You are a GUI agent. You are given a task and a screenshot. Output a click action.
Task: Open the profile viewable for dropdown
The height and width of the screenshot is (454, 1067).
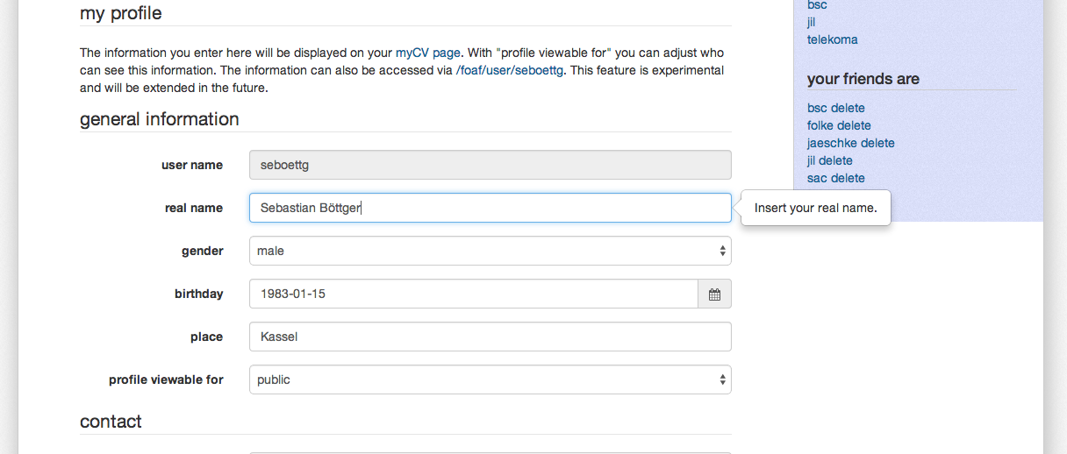[x=490, y=380]
